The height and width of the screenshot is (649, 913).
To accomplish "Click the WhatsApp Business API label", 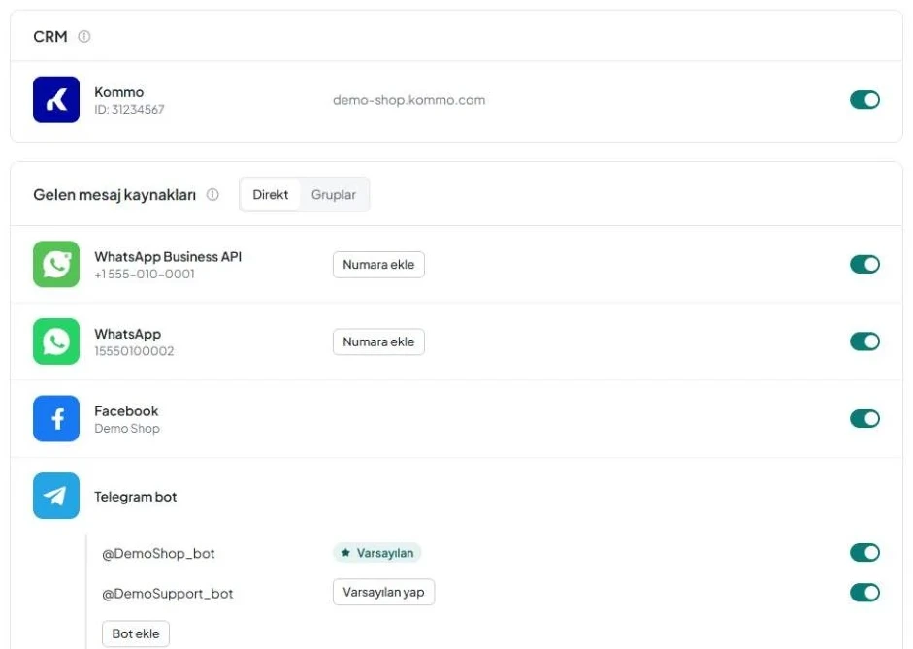I will coord(168,257).
